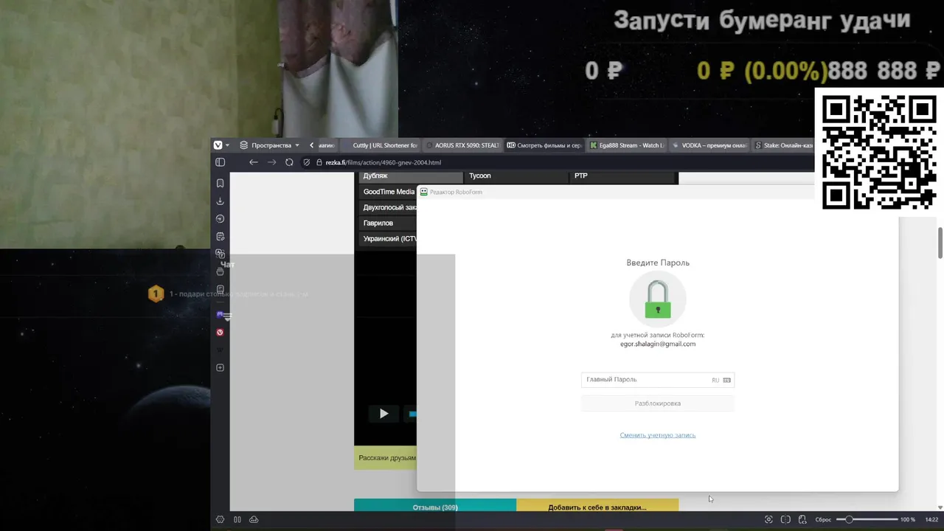
Task: Click the Сменить учетную запись link
Action: pos(658,435)
